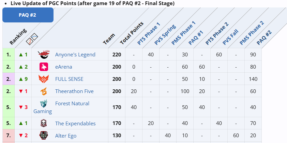
Task: Open the eArena team page
Action: [63, 67]
